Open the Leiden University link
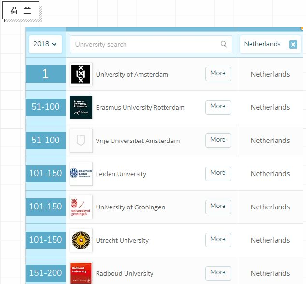 pos(121,174)
